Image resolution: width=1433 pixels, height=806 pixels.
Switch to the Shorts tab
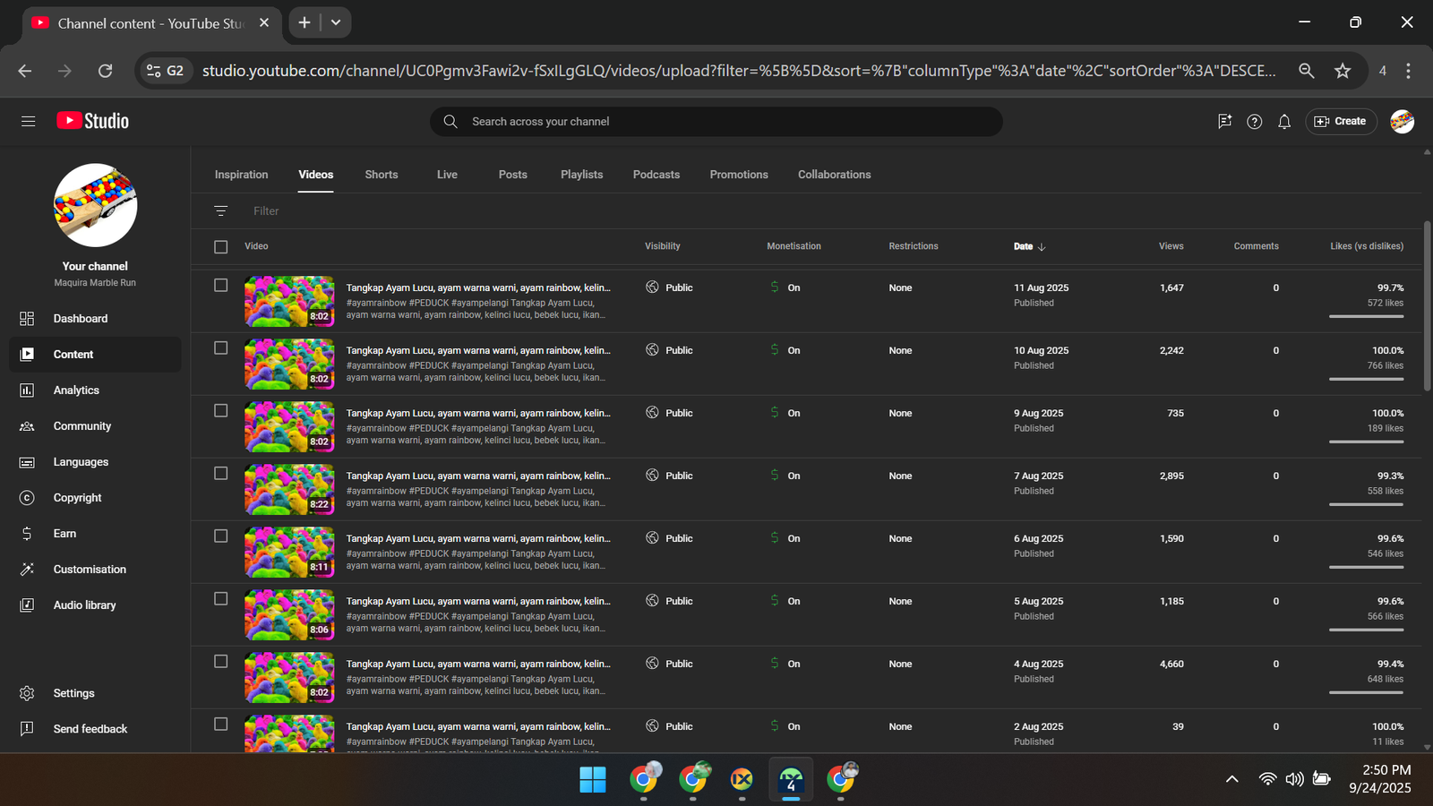pyautogui.click(x=382, y=175)
